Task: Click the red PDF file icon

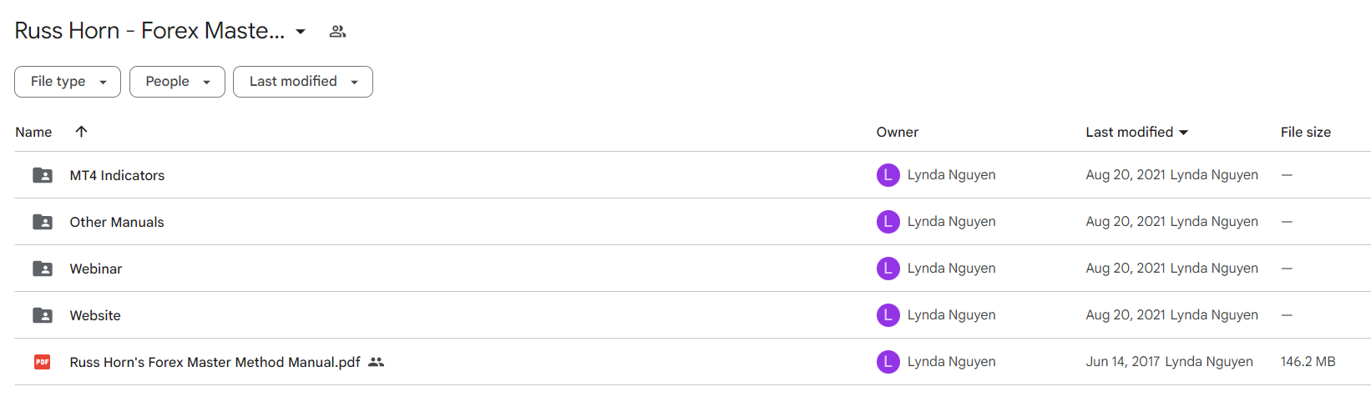Action: tap(43, 362)
